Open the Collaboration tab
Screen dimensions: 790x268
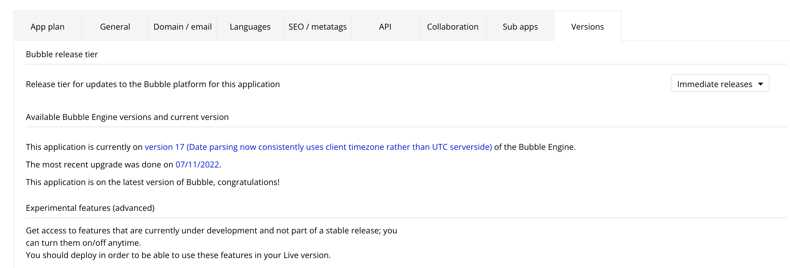(x=453, y=27)
